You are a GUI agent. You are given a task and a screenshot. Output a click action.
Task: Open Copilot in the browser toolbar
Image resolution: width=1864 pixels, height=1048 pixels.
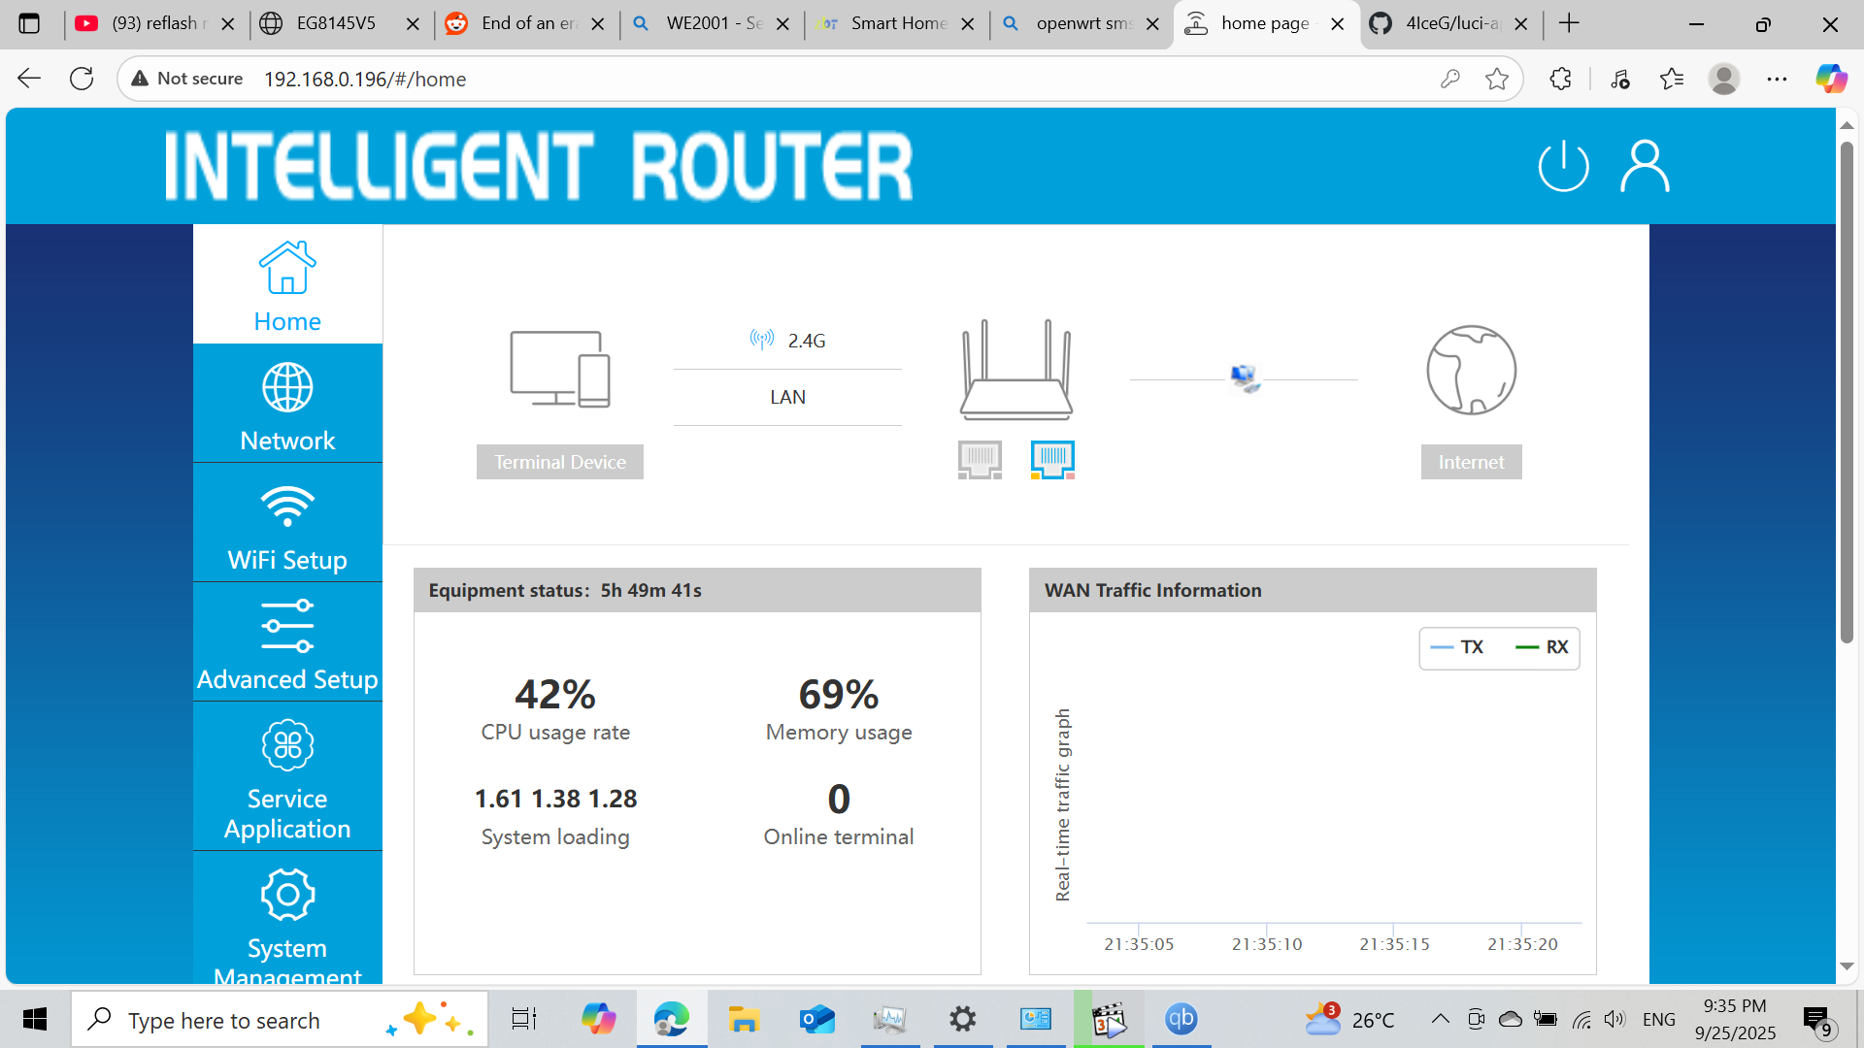pyautogui.click(x=1831, y=79)
